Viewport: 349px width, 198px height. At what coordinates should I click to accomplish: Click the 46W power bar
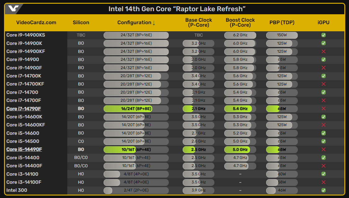pyautogui.click(x=282, y=191)
